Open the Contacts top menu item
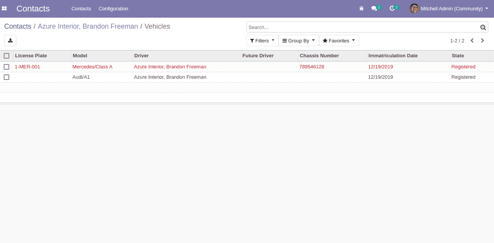Screen dimensions: 494x243 tap(81, 8)
